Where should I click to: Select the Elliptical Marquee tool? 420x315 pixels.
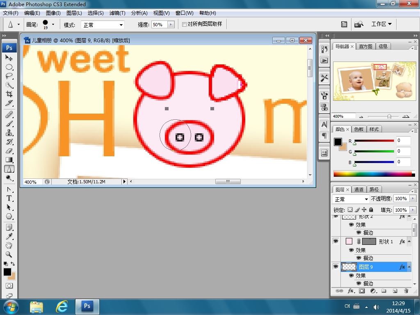9,67
